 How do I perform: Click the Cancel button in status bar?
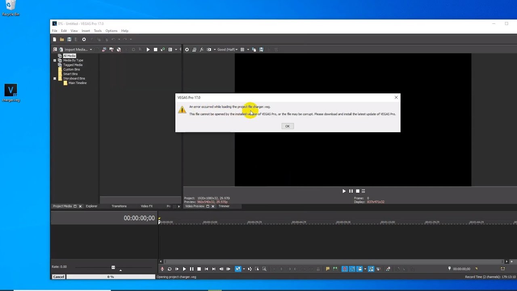[x=59, y=277]
